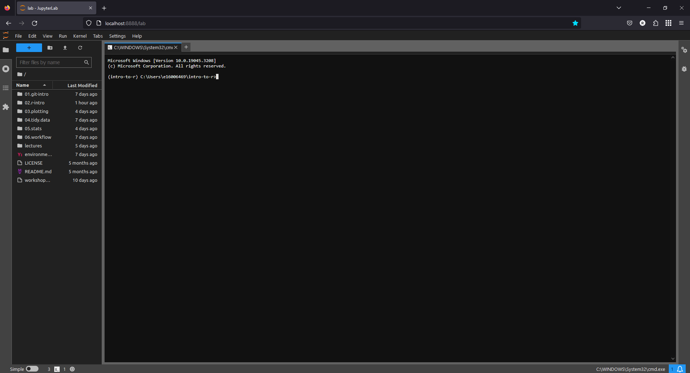Toggle the bookmark star in the address bar

coord(575,23)
